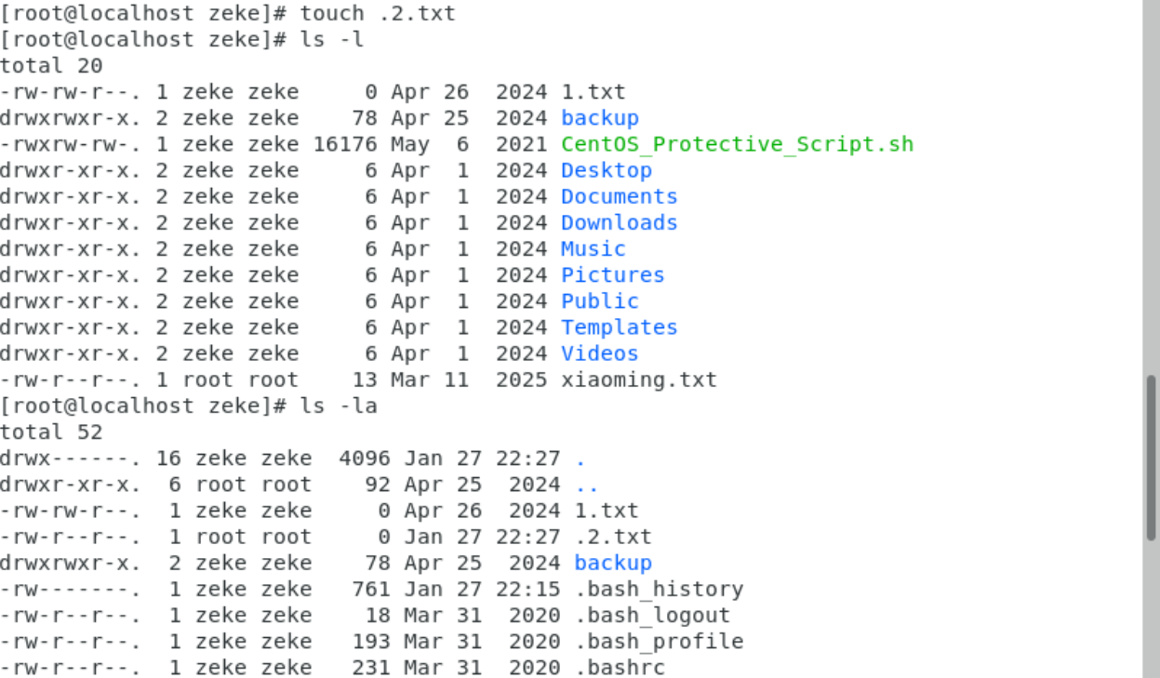Click the .bash_history filename
The image size is (1160, 678).
[658, 589]
